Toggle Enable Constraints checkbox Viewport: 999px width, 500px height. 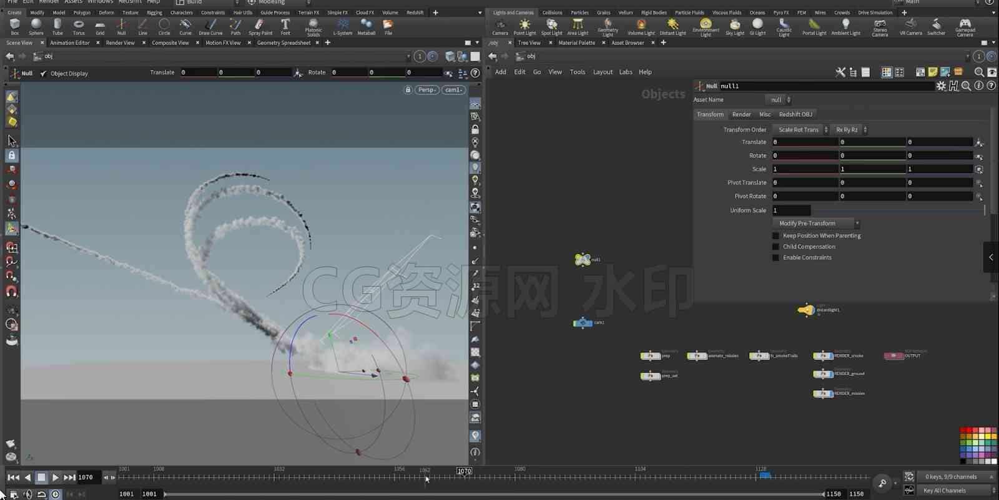pyautogui.click(x=776, y=257)
